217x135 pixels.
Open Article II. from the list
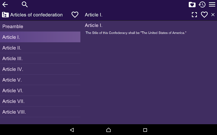click(40, 48)
